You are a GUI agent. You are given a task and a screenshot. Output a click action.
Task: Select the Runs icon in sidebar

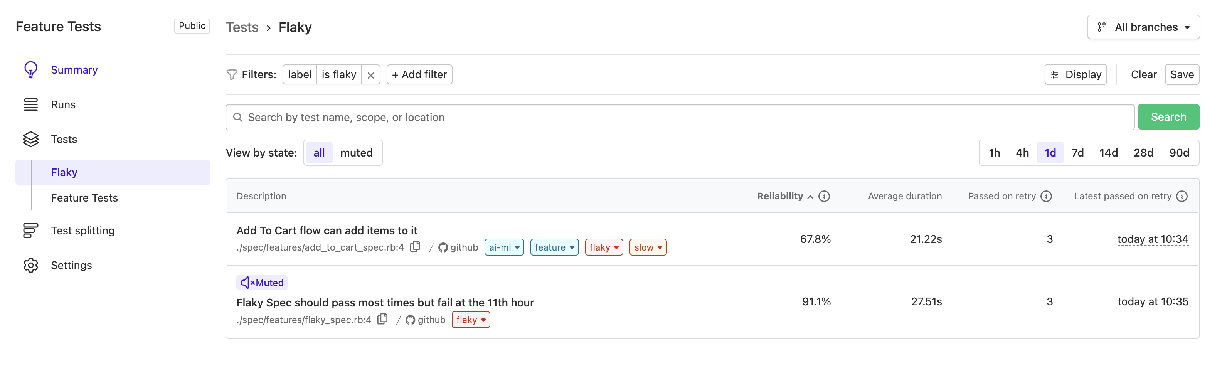coord(30,104)
